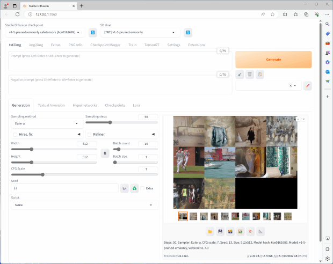Viewport: 333px width, 264px height.
Task: Enable the Hires. fix checkbox
Action: (x=15, y=135)
